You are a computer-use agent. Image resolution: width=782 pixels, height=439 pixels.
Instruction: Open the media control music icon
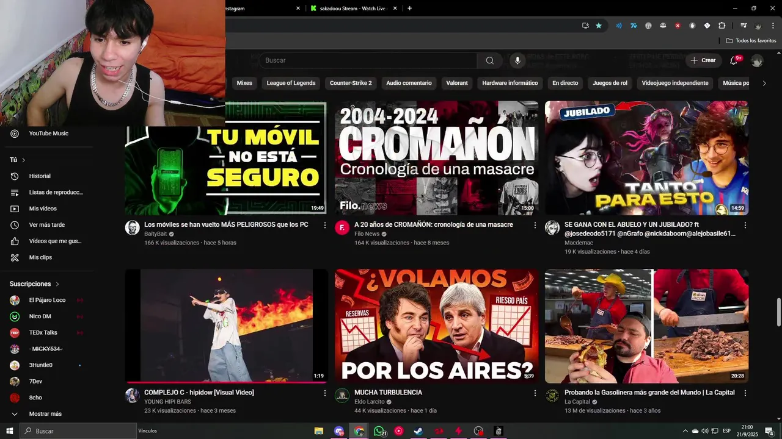744,26
